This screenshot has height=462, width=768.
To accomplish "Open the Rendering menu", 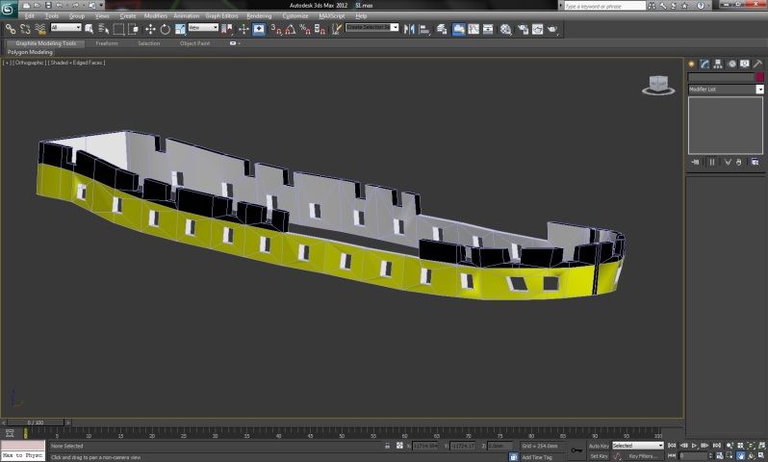I will tap(259, 16).
